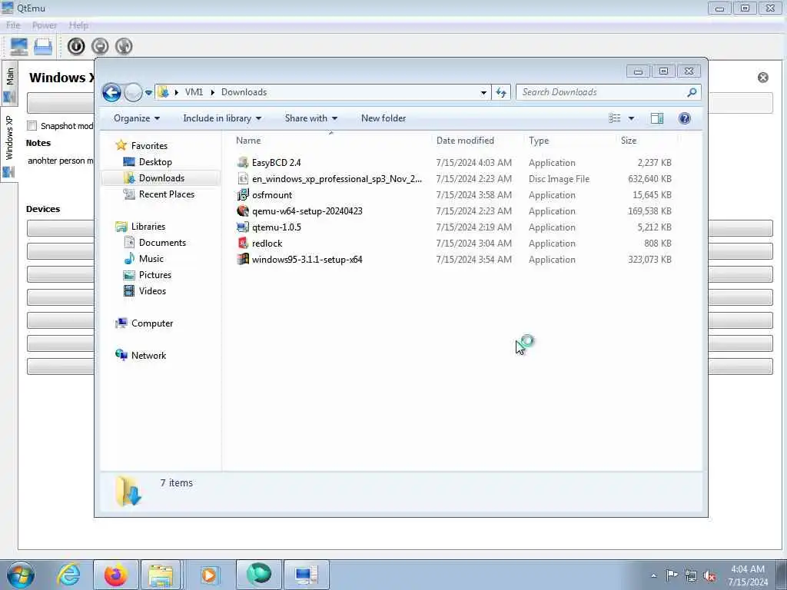Select Desktop under Favorites
787x590 pixels.
click(155, 162)
